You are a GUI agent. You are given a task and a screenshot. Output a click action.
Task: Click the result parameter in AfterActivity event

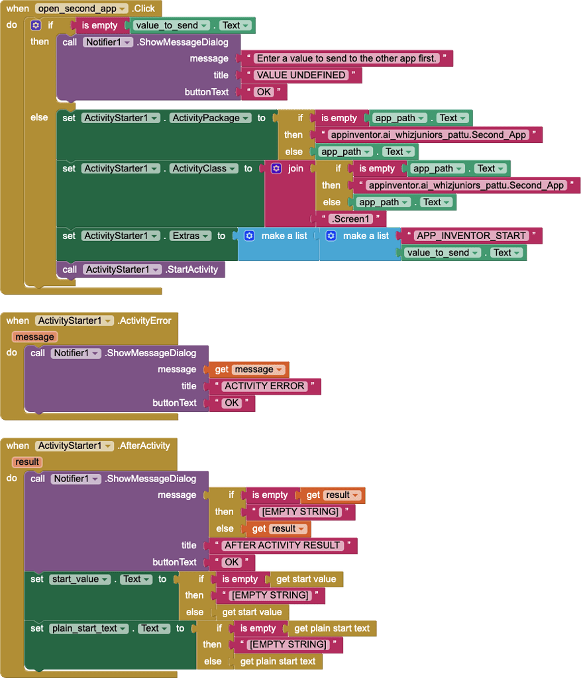[26, 462]
